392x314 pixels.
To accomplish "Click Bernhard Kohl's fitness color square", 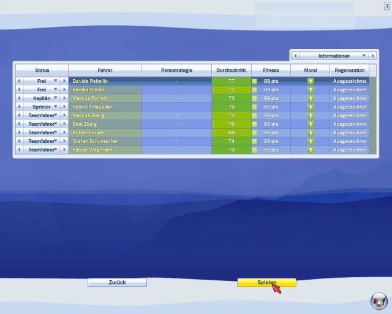I will pos(254,90).
